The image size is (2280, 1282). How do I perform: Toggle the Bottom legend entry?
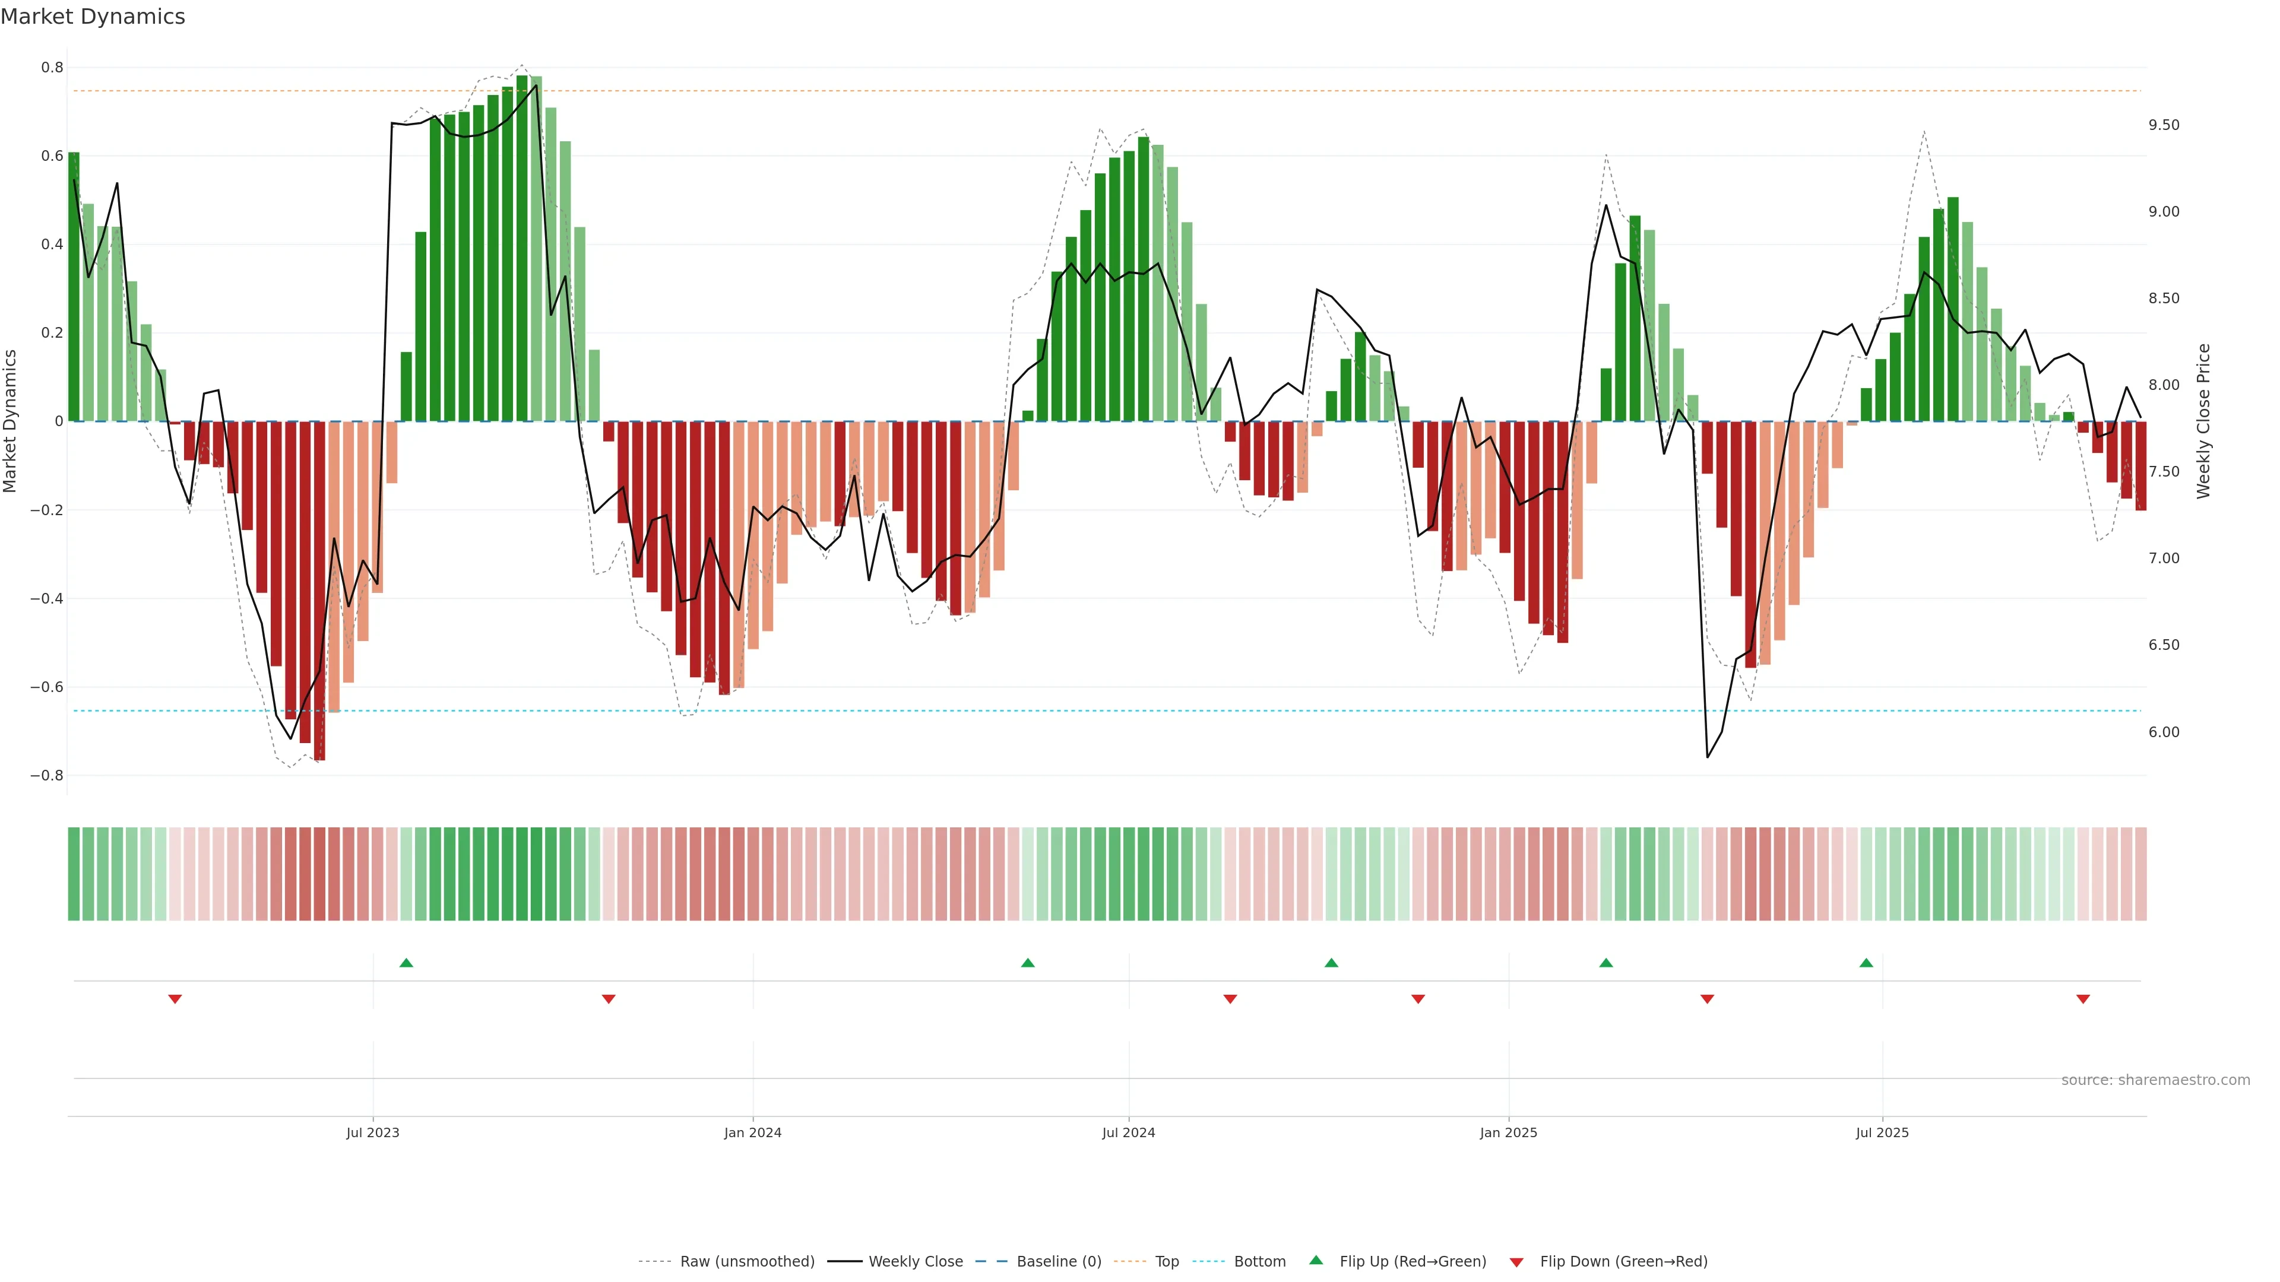coord(1259,1262)
